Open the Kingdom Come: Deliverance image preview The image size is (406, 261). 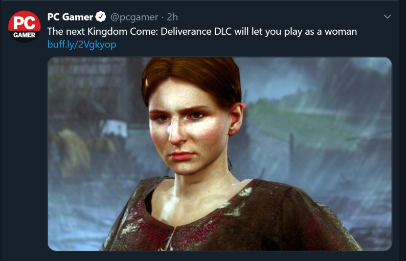pyautogui.click(x=220, y=153)
